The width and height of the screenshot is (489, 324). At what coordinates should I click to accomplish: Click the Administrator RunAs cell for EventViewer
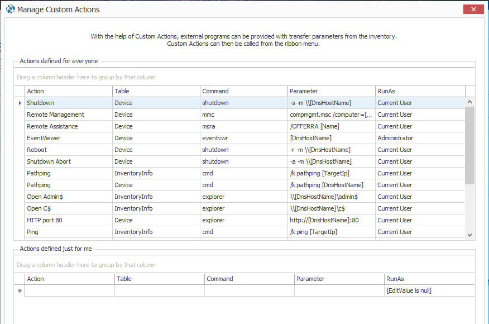point(395,138)
